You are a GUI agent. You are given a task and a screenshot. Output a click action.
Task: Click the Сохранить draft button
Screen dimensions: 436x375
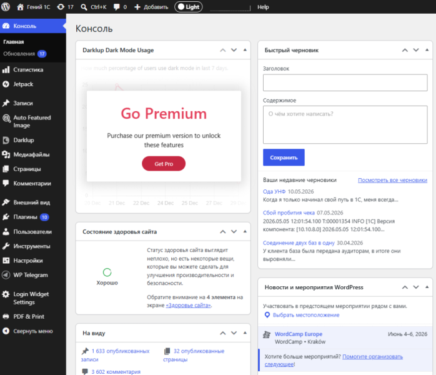(284, 157)
